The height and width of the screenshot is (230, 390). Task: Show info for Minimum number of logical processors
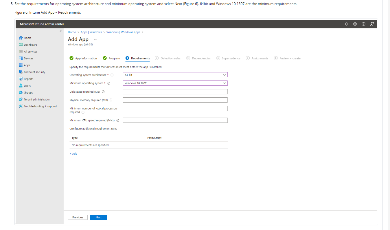click(x=83, y=112)
